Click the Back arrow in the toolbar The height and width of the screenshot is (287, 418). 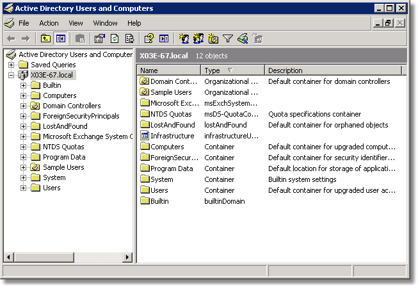(11, 39)
